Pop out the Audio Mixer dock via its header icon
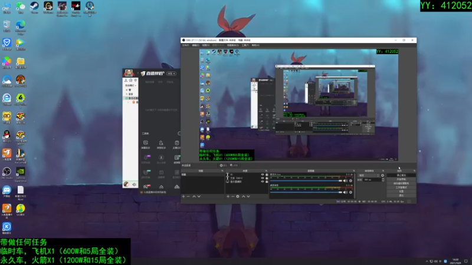This screenshot has height=265, width=472. tap(353, 171)
